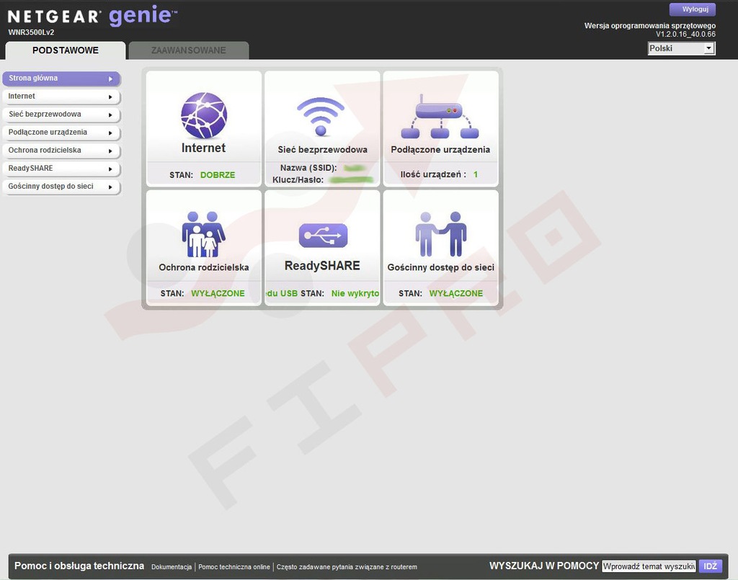Click the firmware version V1.2.0.16_40.0.66 text
This screenshot has width=738, height=580.
[686, 35]
